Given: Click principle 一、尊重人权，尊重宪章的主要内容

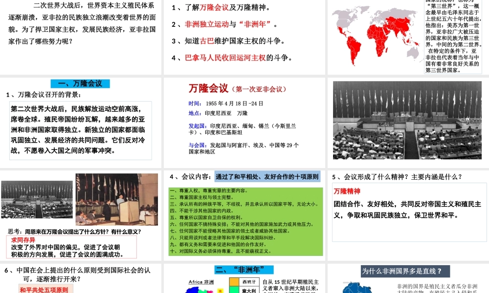Looking at the screenshot, I should click(209, 190).
